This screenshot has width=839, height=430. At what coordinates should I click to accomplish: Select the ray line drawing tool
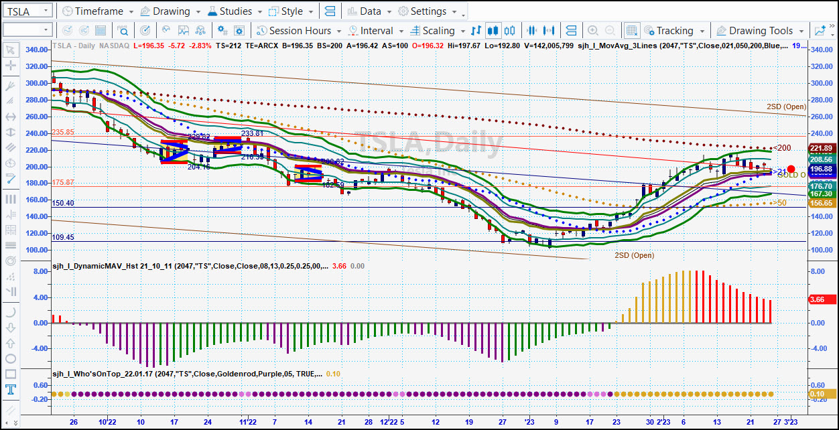(x=11, y=86)
